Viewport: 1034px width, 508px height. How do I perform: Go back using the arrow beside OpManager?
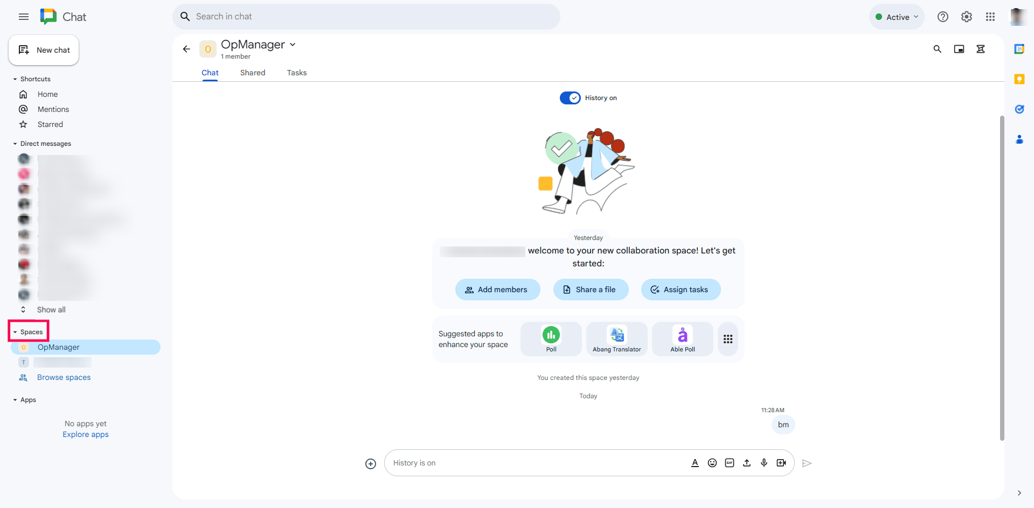[x=186, y=49]
